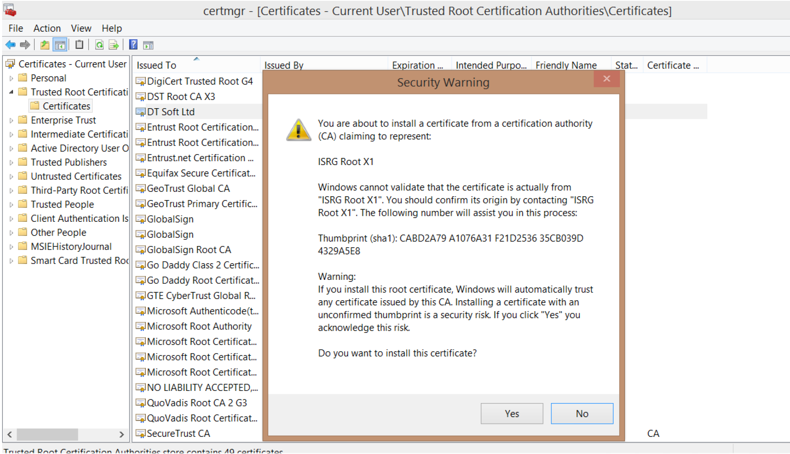Click the DT Soft Ltd certificate icon
Viewport: 790px width, 454px height.
coord(140,112)
